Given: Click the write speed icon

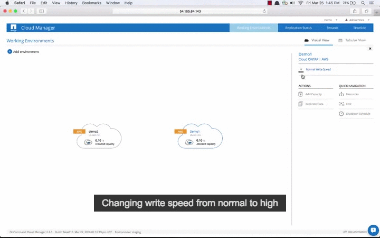Looking at the screenshot, I should [301, 70].
